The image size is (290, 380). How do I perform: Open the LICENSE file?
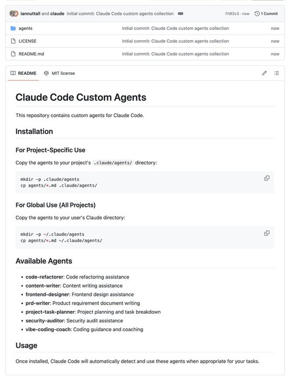click(27, 41)
